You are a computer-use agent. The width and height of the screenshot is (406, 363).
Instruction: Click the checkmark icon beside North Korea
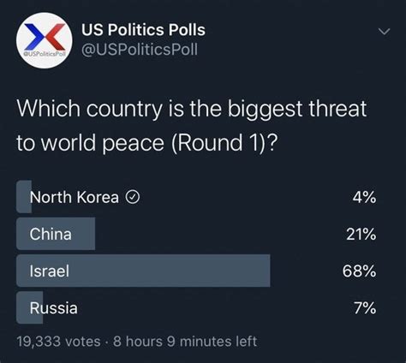(133, 197)
